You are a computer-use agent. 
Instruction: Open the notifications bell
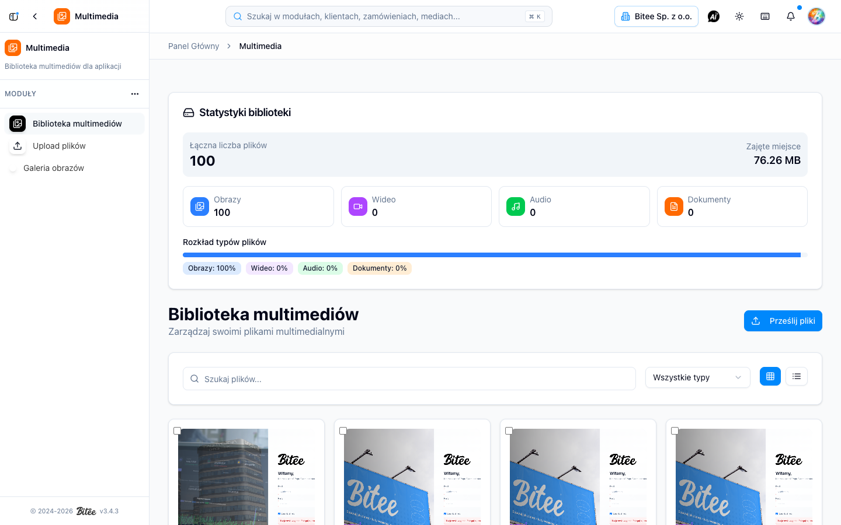coord(791,16)
